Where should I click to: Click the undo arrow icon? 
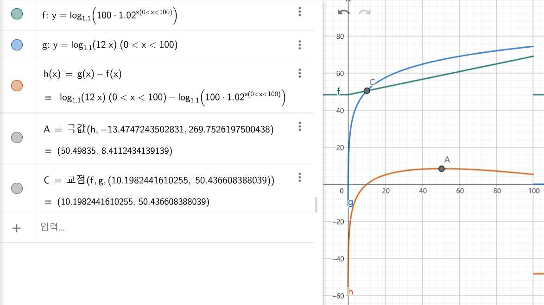[343, 12]
